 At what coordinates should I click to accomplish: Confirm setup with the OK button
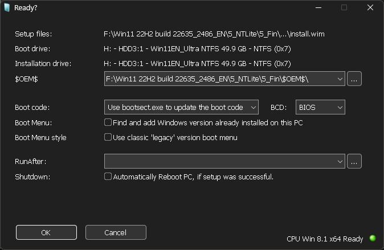(46, 232)
